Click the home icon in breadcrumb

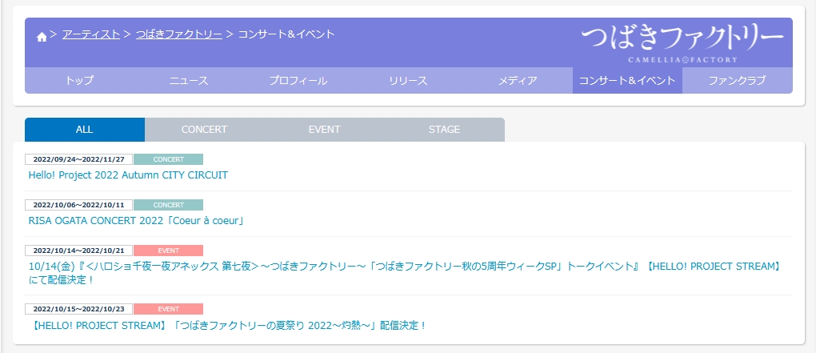(x=42, y=37)
